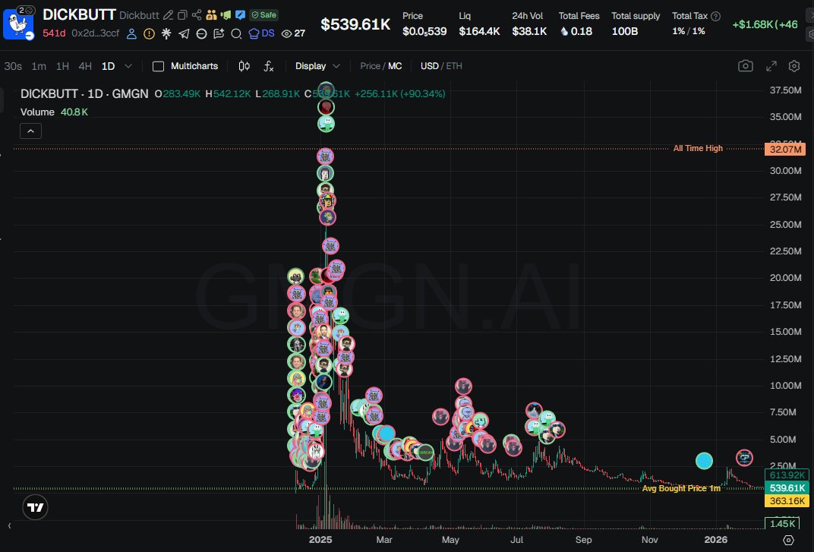Click the pencil edit icon beside Dickbutt
This screenshot has width=814, height=552.
pos(169,15)
